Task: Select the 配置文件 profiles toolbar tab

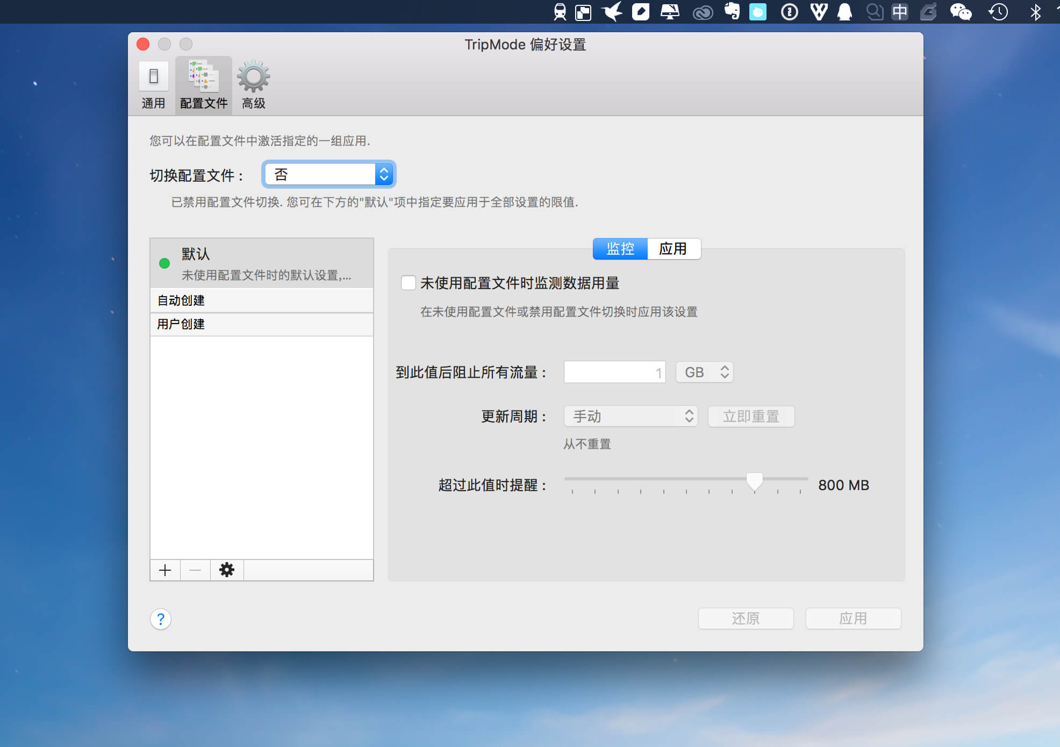Action: point(204,86)
